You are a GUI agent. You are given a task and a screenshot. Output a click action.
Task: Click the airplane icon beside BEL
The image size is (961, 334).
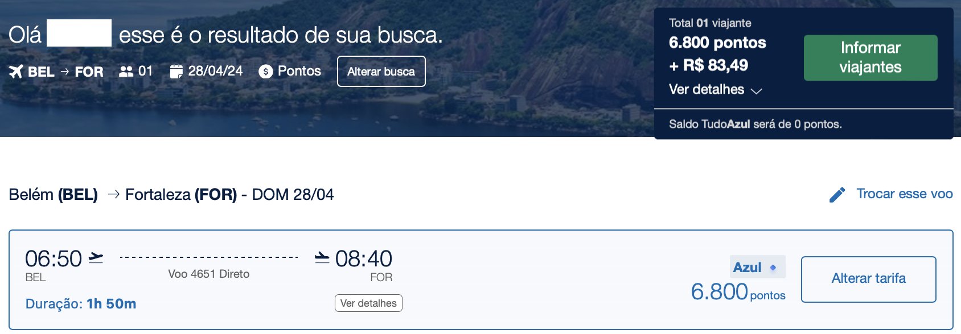(16, 72)
